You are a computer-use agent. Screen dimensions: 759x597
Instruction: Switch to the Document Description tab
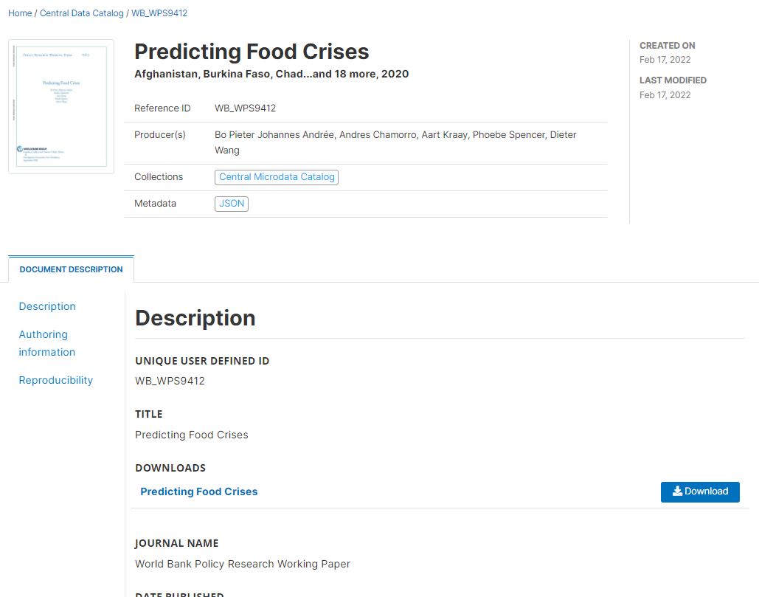pyautogui.click(x=72, y=269)
